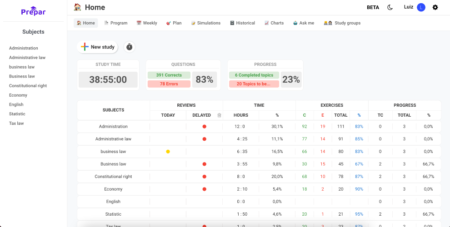This screenshot has width=450, height=227.
Task: Click the HOURS column header
Action: click(x=241, y=115)
